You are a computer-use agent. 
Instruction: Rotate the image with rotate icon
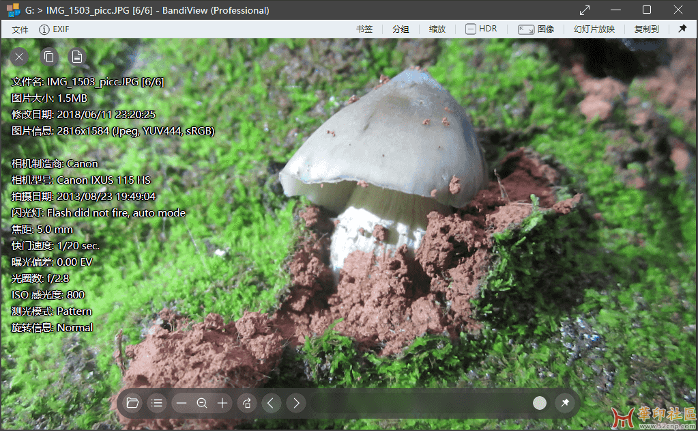click(x=247, y=403)
